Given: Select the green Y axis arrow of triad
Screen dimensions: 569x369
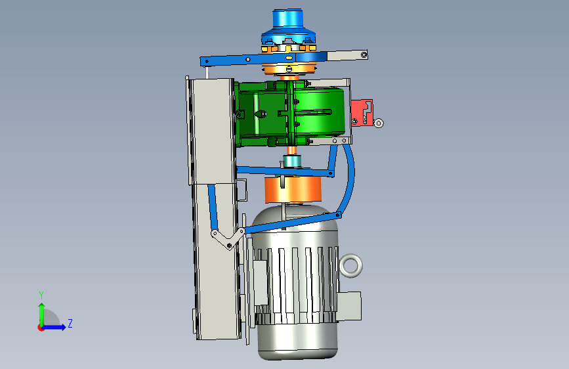Looking at the screenshot, I should point(42,314).
